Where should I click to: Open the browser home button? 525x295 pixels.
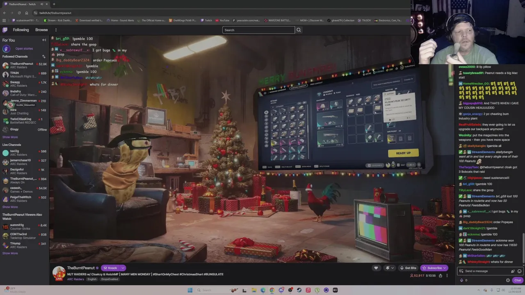pos(27,13)
